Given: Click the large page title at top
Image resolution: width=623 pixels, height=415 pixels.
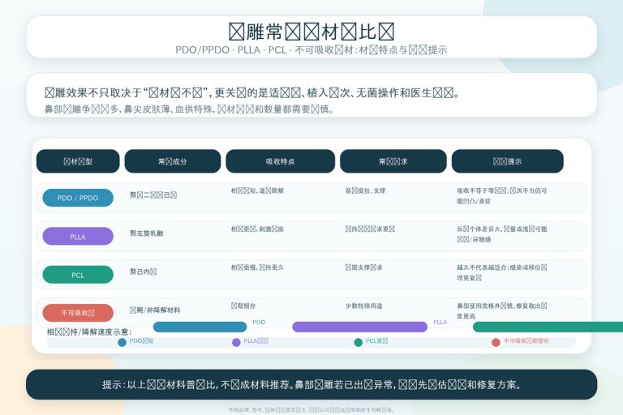Looking at the screenshot, I should (x=311, y=32).
